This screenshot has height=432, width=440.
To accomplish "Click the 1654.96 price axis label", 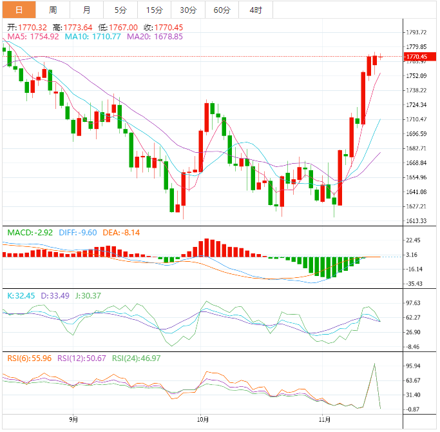I will coord(416,177).
